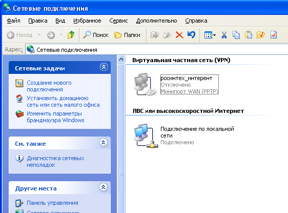Screen dimensions: 288x213
Task: Collapse the Другие места panel
Action: [x=104, y=187]
